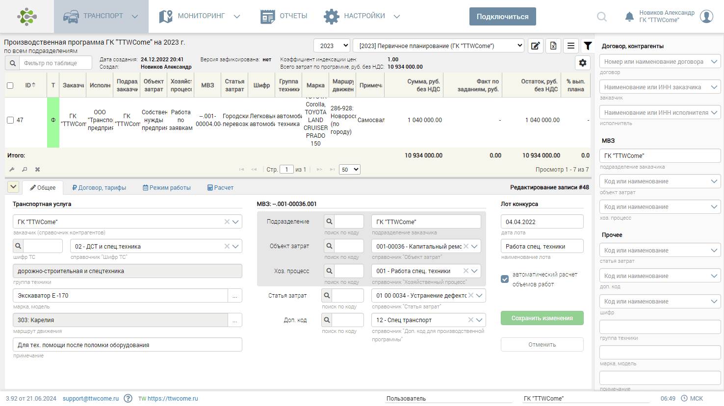Viewport: 724px width, 406px height.
Task: Click search icon in Объект затрат row
Action: pos(330,246)
